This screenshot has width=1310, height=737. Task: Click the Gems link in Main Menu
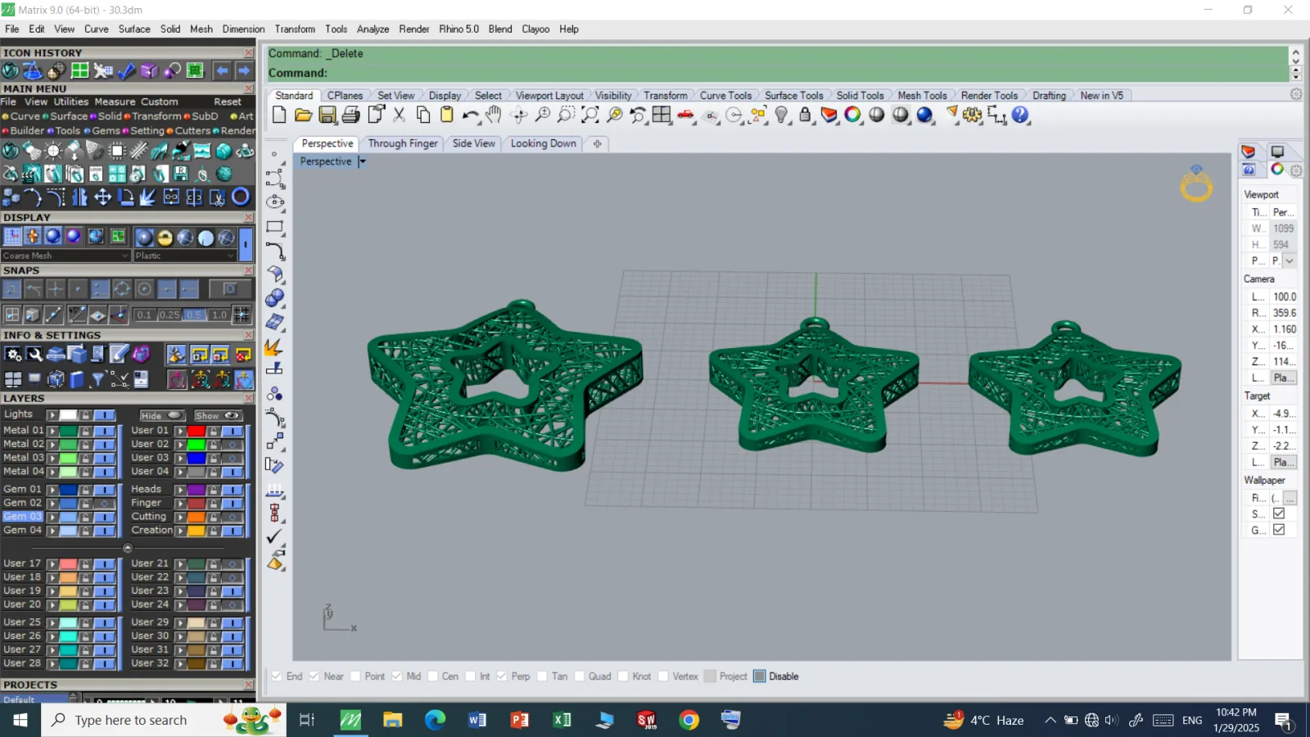click(x=106, y=131)
